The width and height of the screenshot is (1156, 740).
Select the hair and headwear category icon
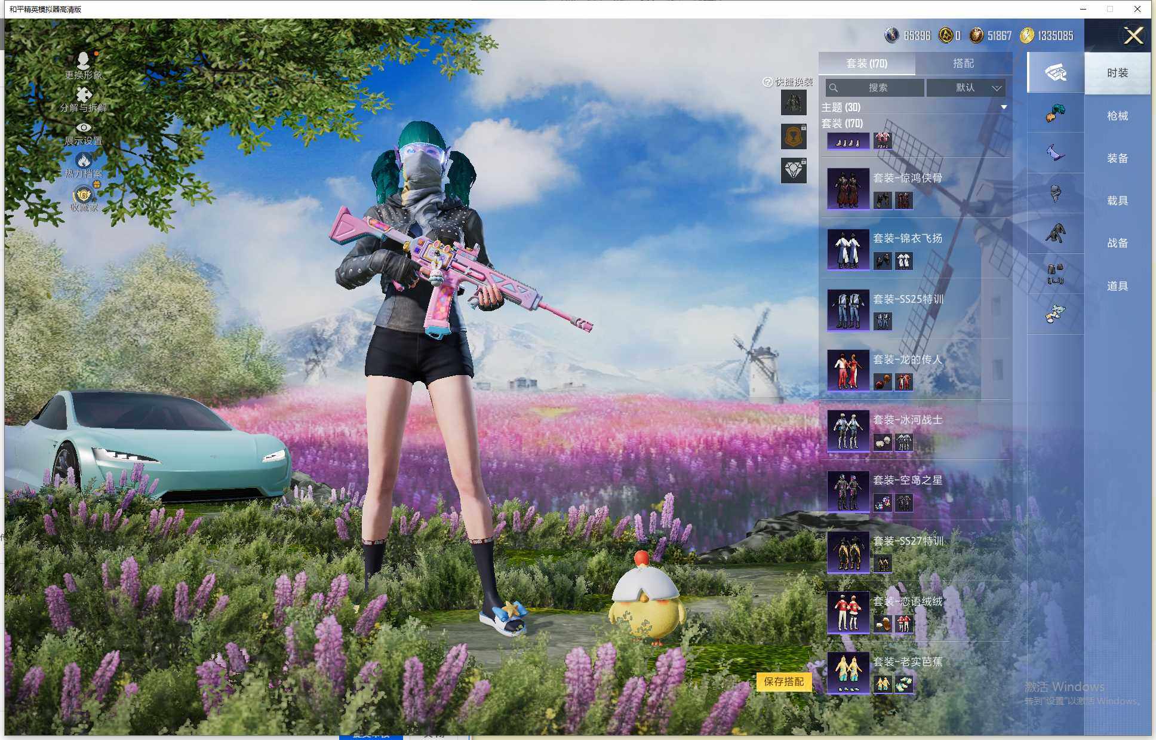[1055, 113]
